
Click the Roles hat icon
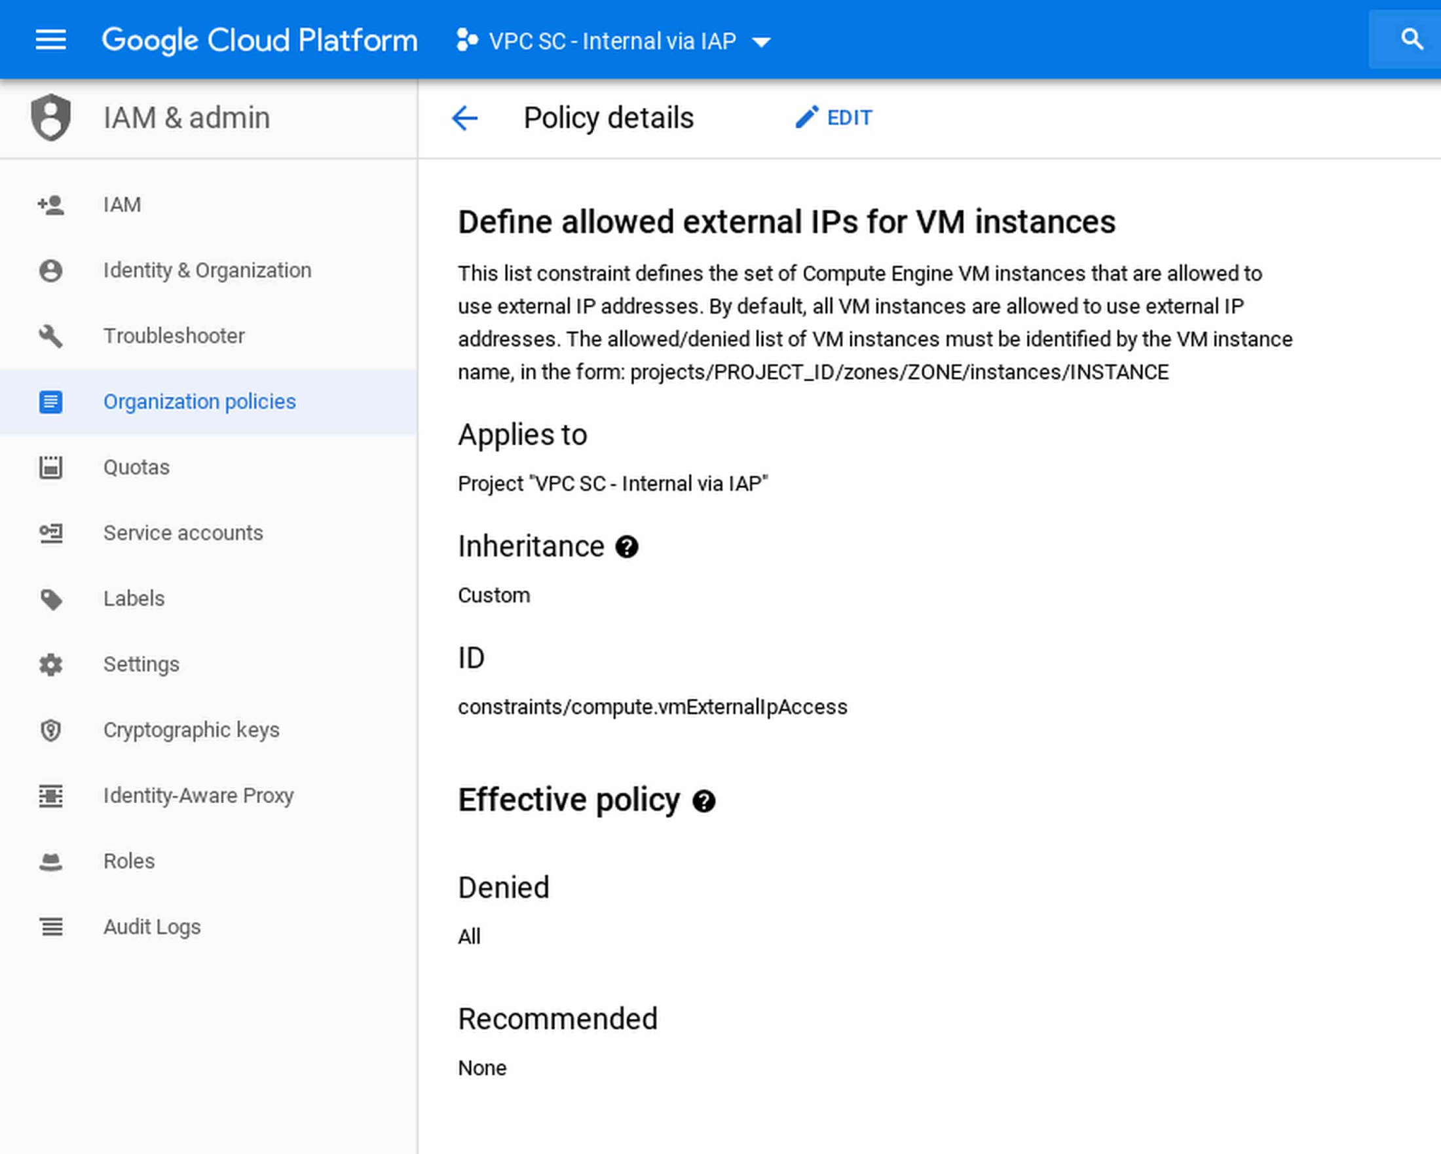(51, 861)
